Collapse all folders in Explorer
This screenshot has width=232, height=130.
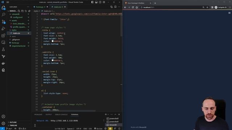[29, 11]
